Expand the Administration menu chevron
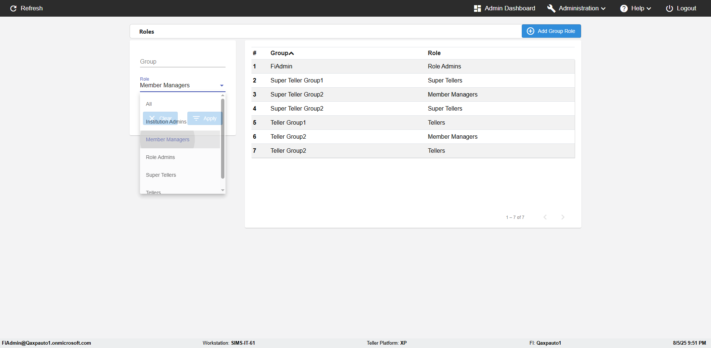Viewport: 711px width, 348px height. click(x=604, y=9)
